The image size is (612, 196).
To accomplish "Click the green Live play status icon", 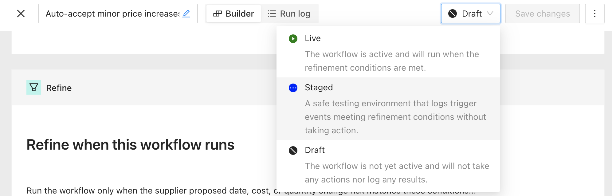I will click(293, 39).
